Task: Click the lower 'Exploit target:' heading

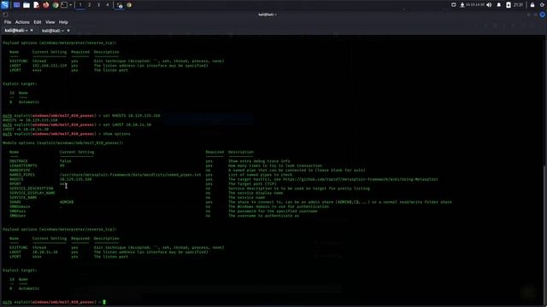Action: (x=20, y=270)
